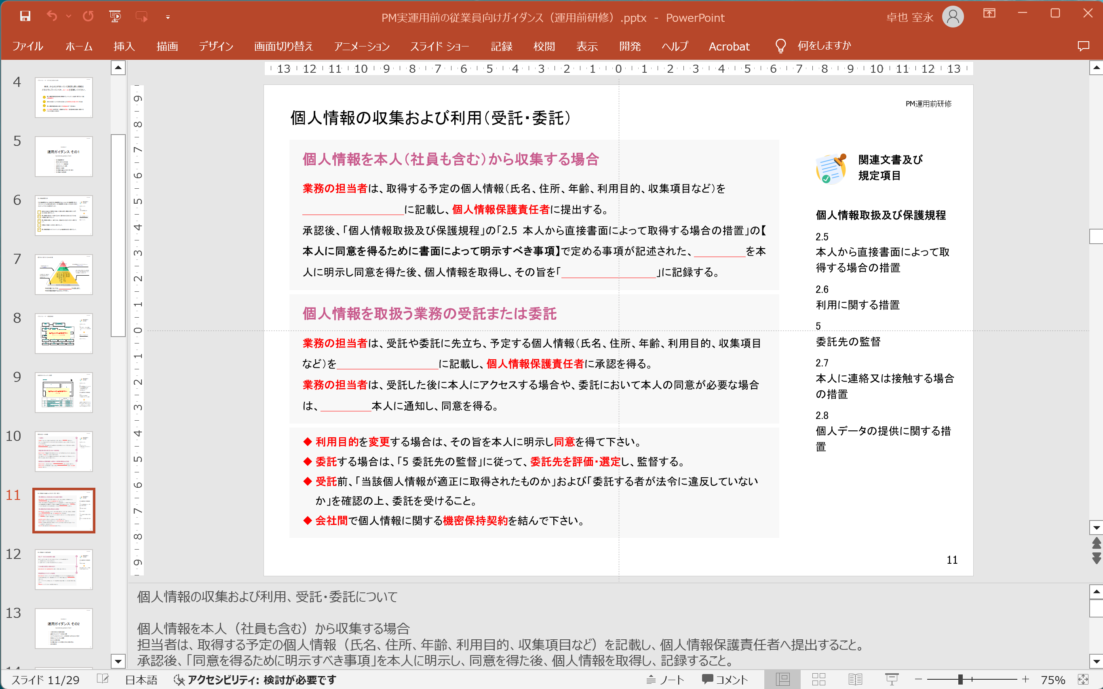
Task: Open Customize Quick Access Toolbar dropdown
Action: [x=168, y=17]
